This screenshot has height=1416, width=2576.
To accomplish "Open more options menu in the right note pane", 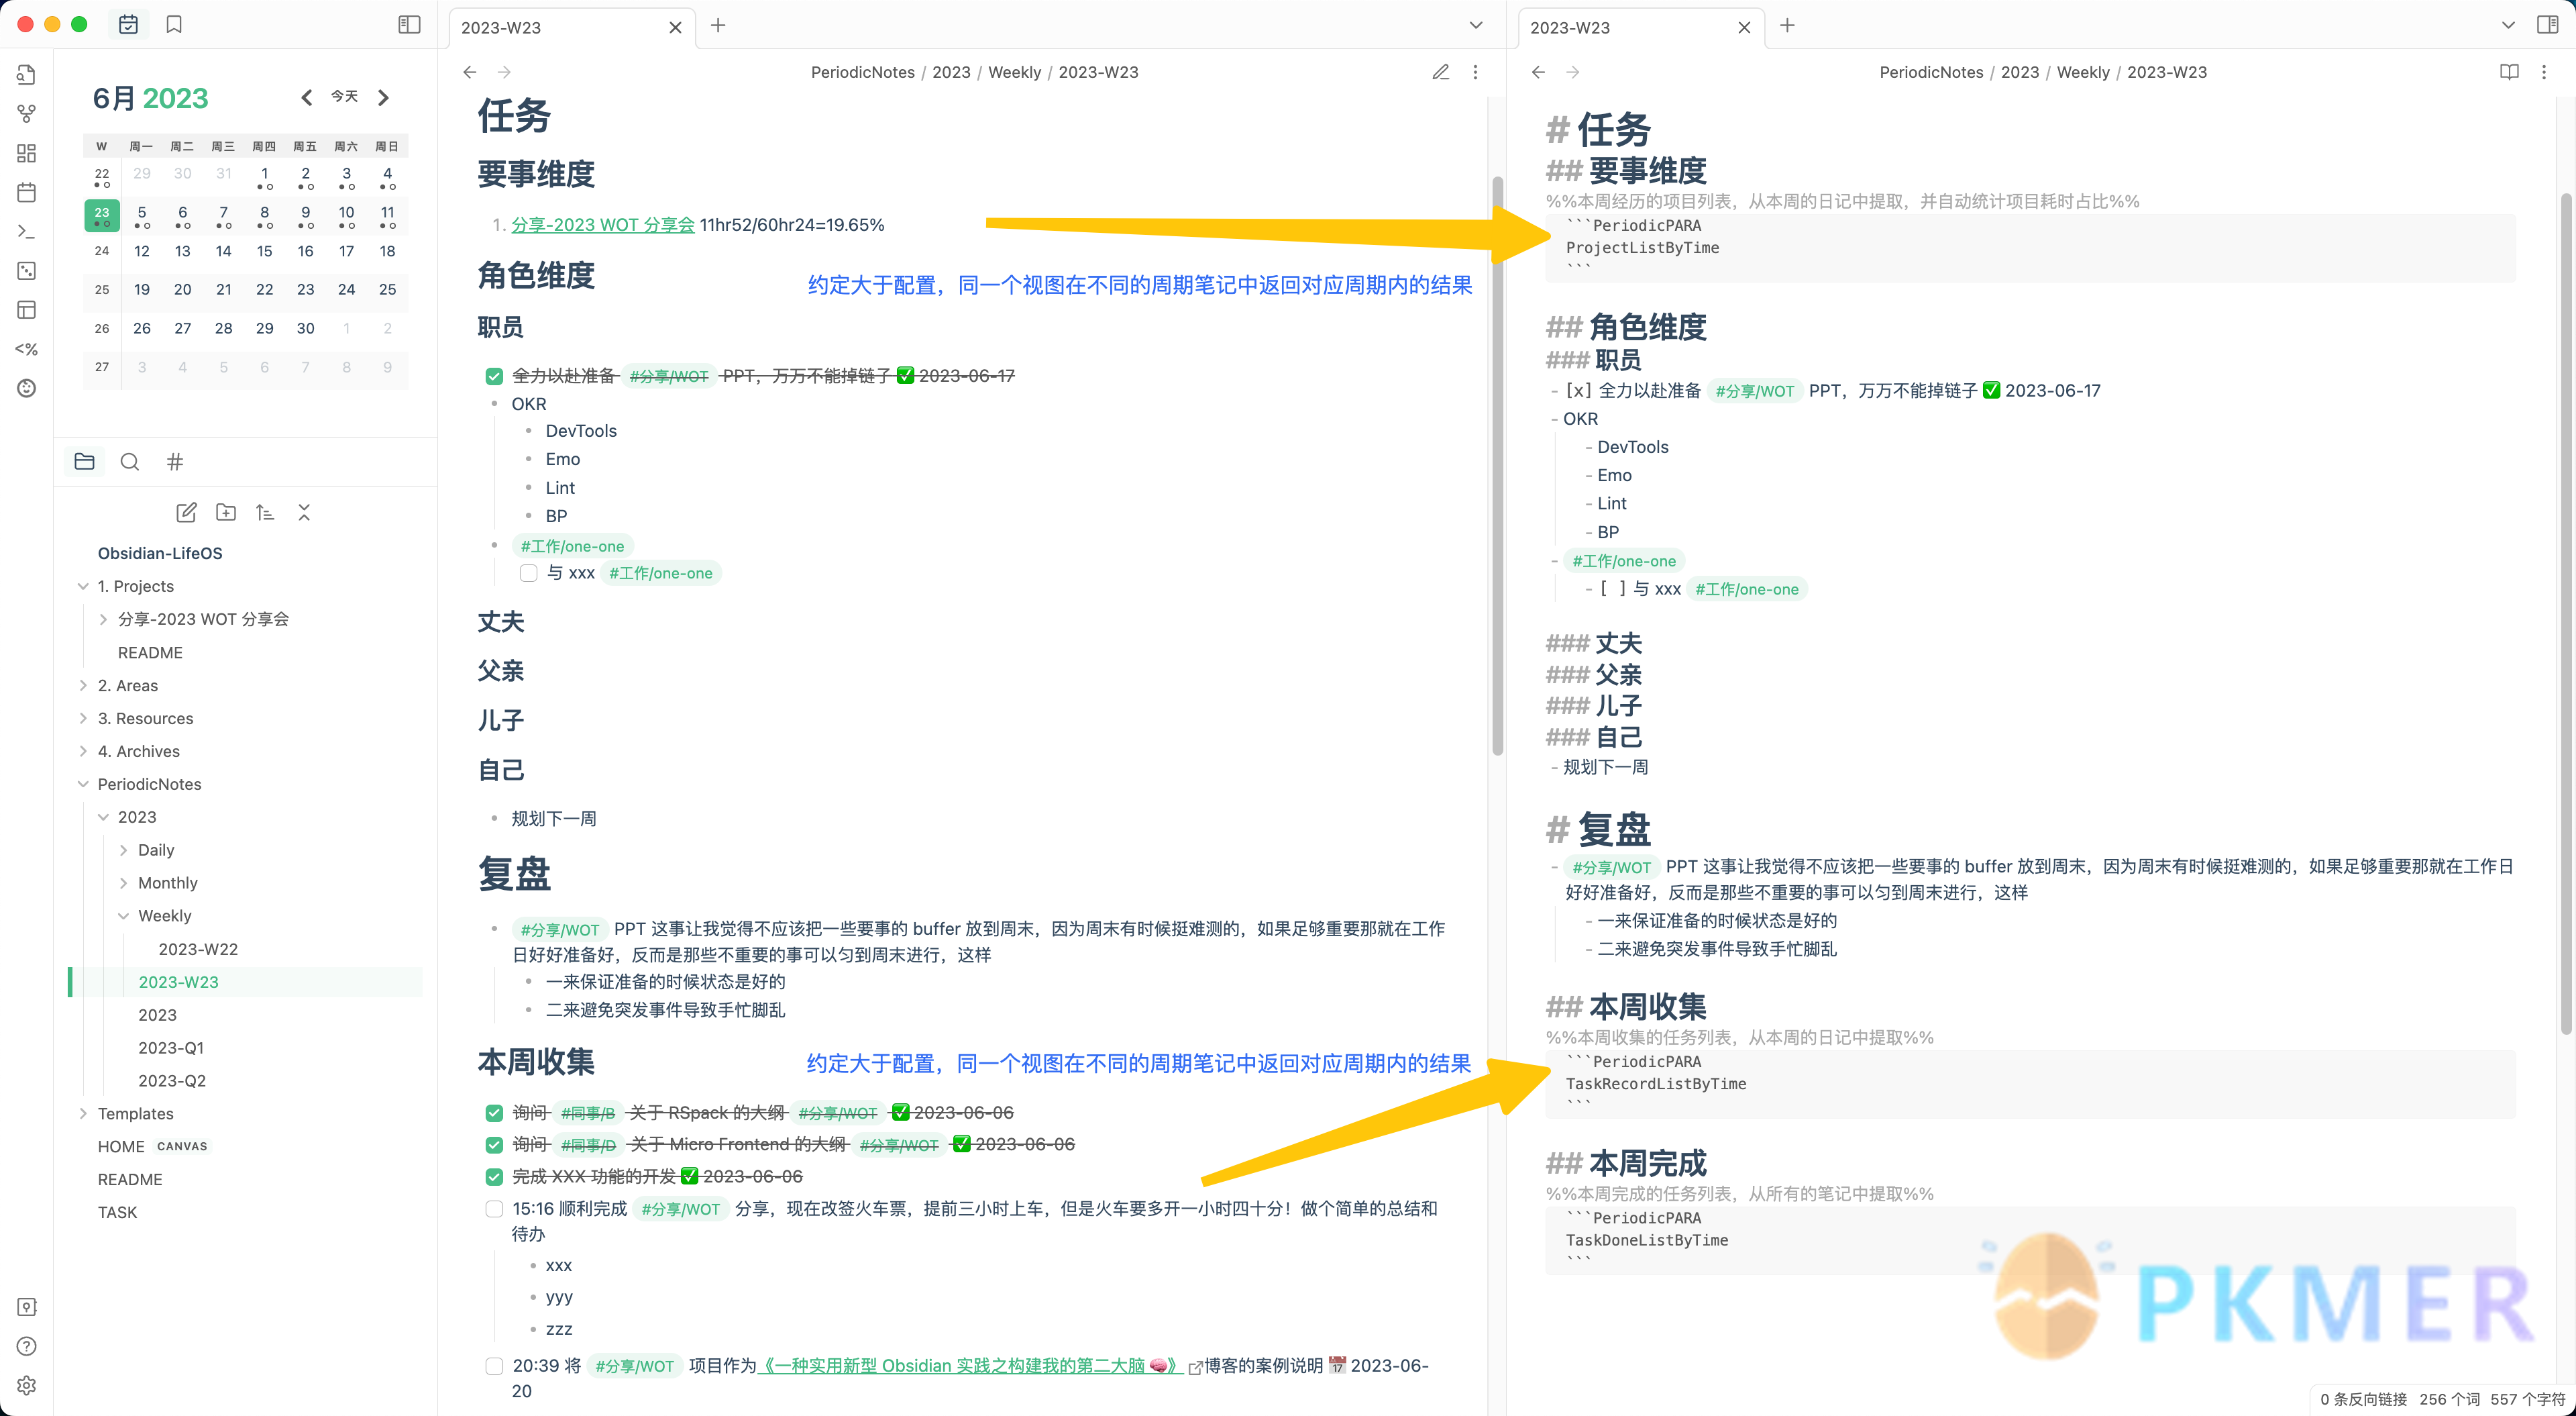I will (2544, 72).
